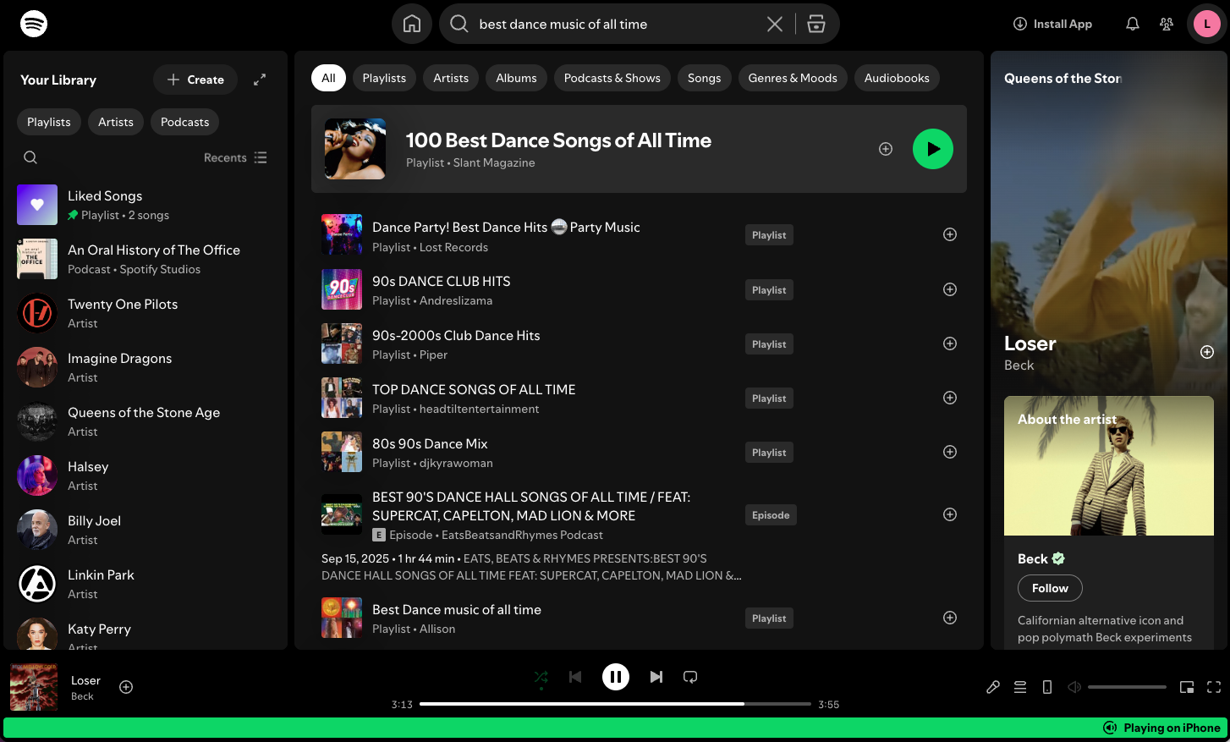Go to Home via house icon
Screen dimensions: 1230x742
(x=412, y=24)
